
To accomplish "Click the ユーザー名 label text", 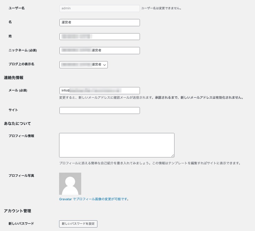I will click(17, 8).
